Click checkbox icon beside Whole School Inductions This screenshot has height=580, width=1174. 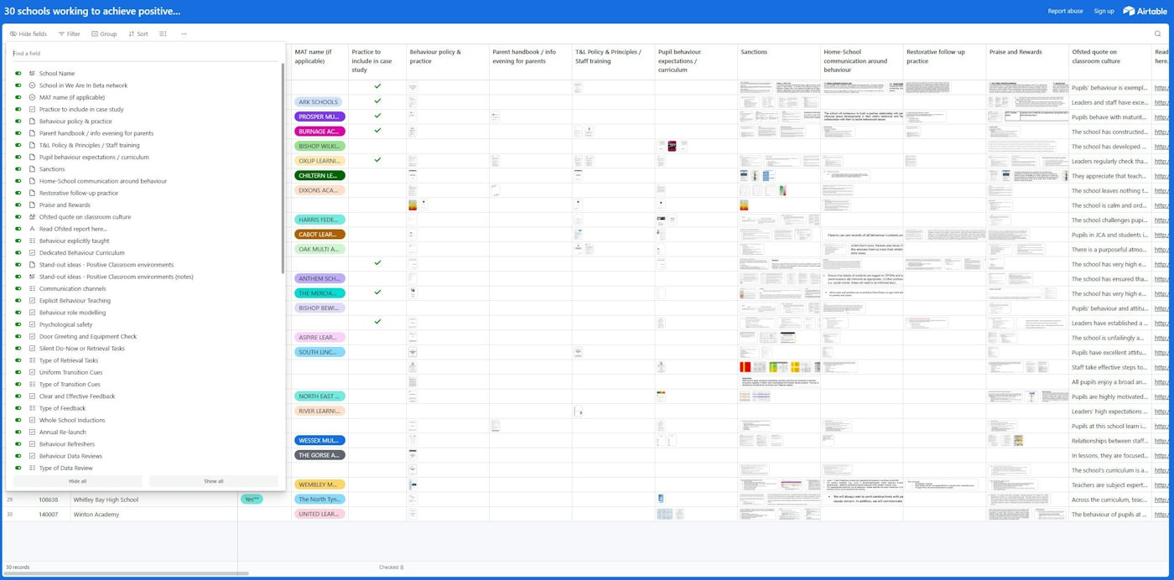click(32, 420)
